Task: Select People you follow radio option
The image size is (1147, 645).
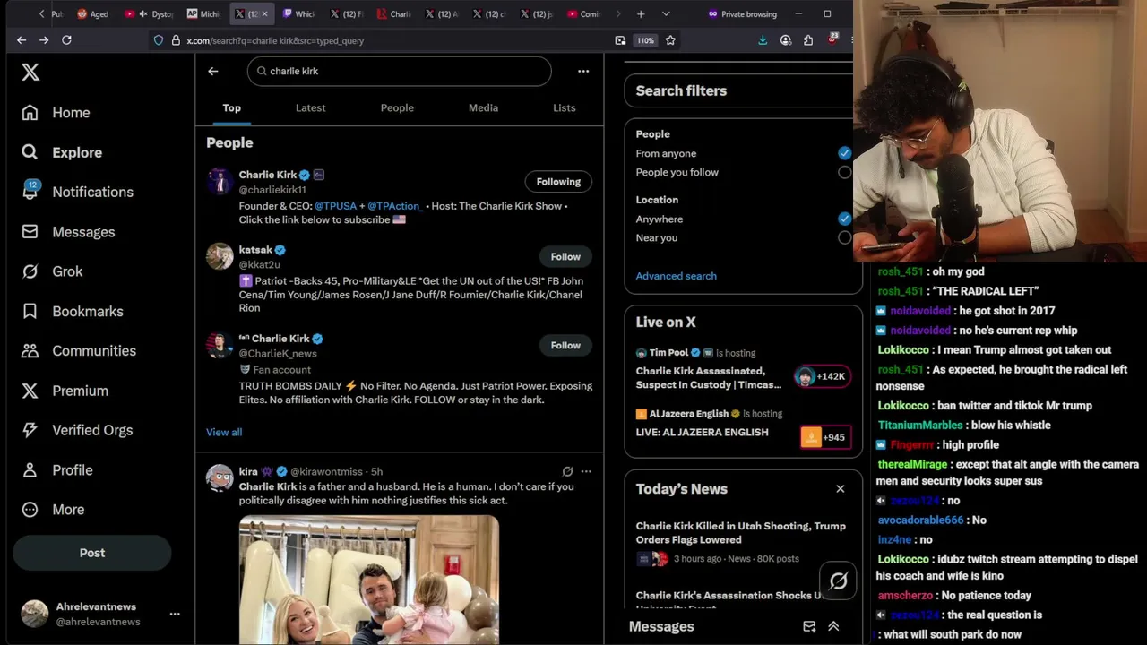Action: (x=844, y=172)
